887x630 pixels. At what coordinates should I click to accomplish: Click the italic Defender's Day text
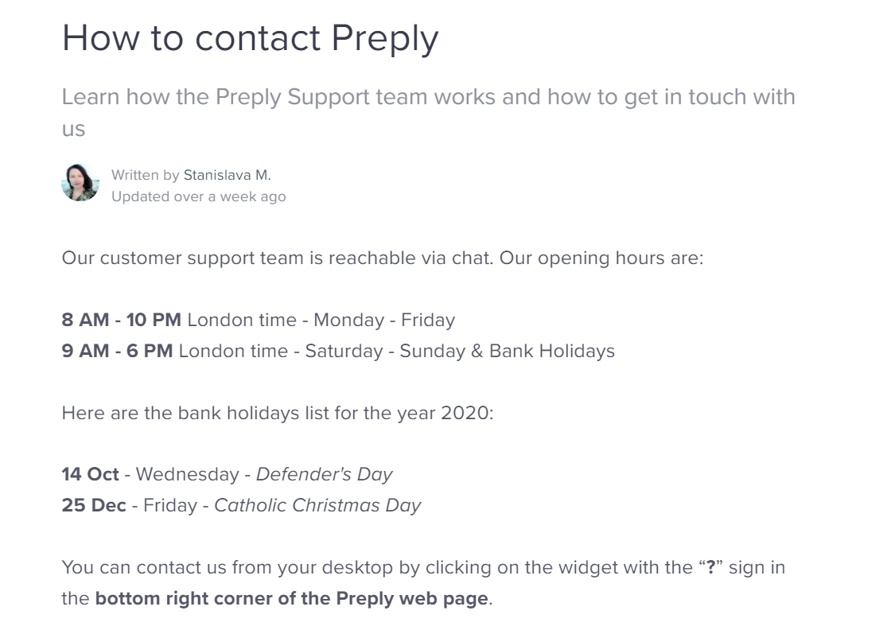tap(324, 474)
